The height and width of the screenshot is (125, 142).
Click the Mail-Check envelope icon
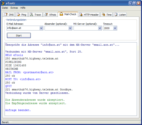click(x=61, y=14)
